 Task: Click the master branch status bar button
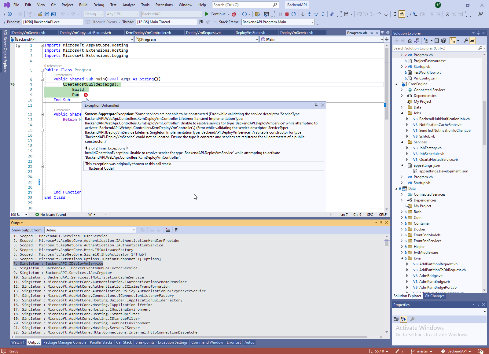click(x=421, y=351)
